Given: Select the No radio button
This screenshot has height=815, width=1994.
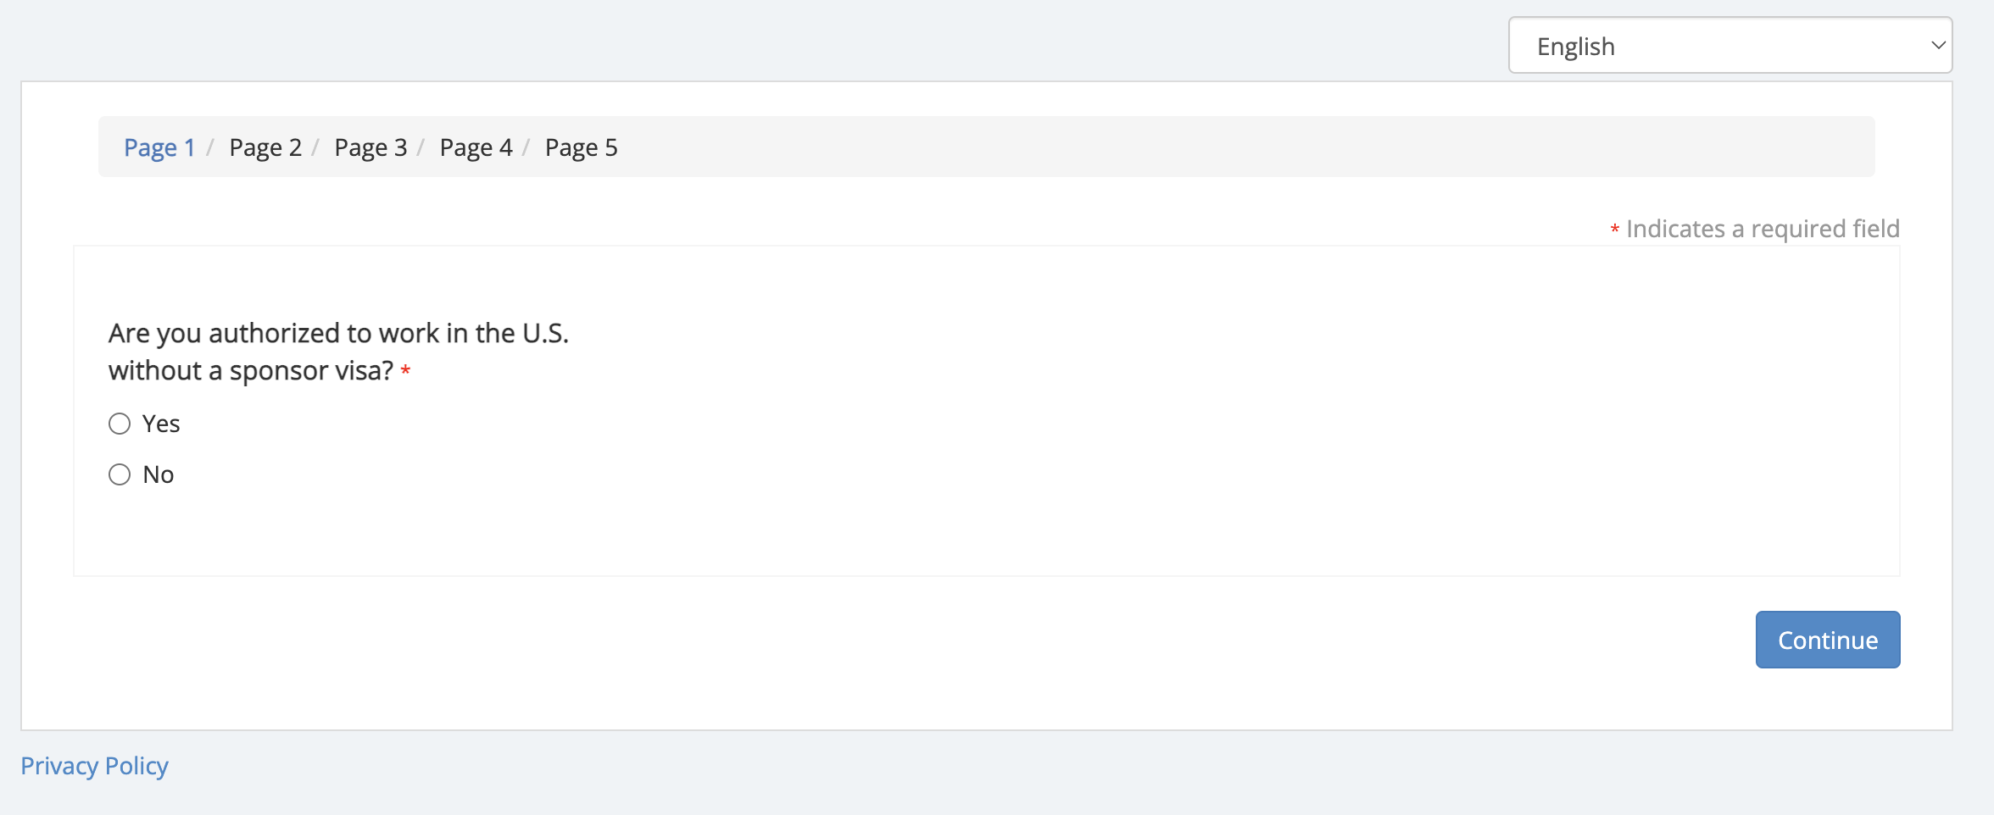Looking at the screenshot, I should (x=120, y=474).
